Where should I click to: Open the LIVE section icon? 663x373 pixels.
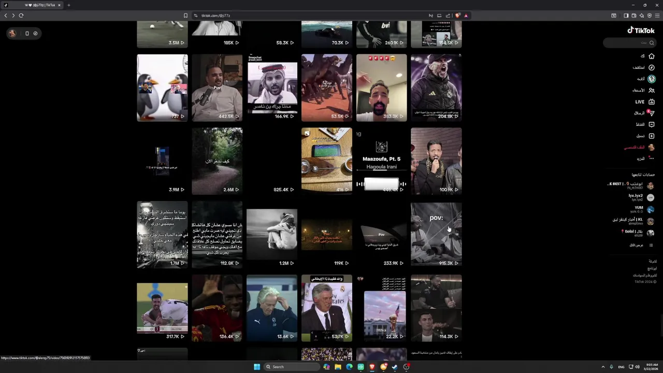pos(652,102)
